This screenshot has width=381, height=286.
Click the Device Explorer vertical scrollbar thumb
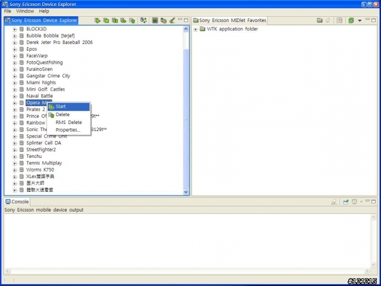coord(186,119)
